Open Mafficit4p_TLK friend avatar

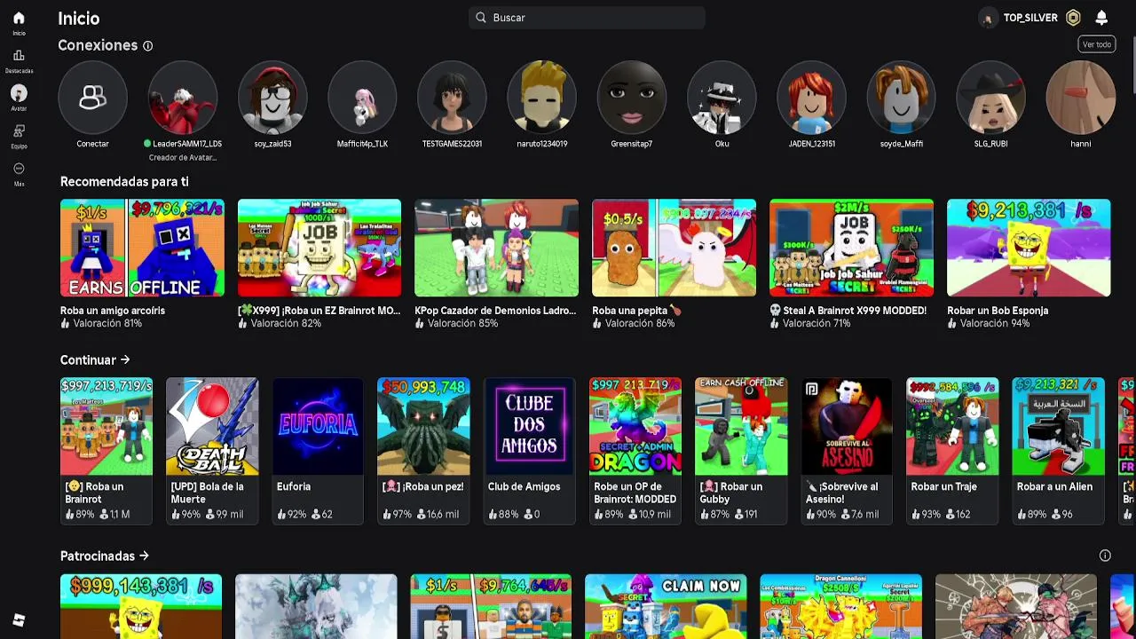coord(362,97)
